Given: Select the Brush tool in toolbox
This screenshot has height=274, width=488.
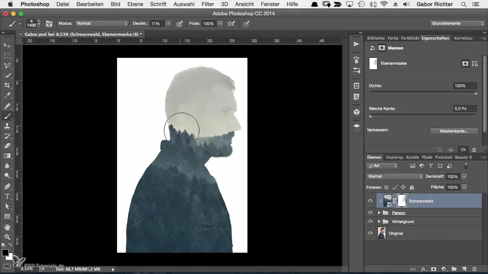Looking at the screenshot, I should pyautogui.click(x=7, y=116).
